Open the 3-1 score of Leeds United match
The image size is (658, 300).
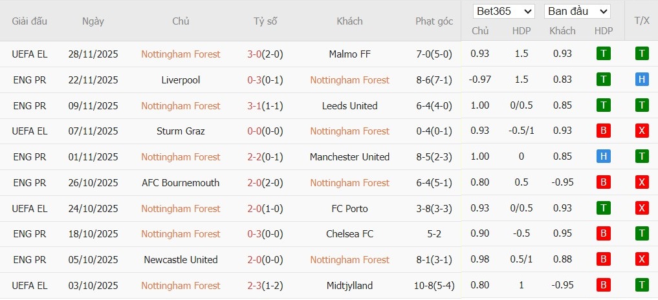click(254, 105)
